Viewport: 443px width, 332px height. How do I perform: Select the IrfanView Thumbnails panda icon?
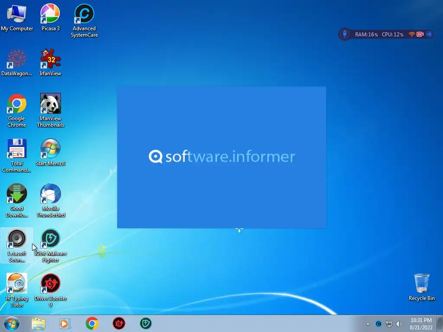pyautogui.click(x=50, y=111)
